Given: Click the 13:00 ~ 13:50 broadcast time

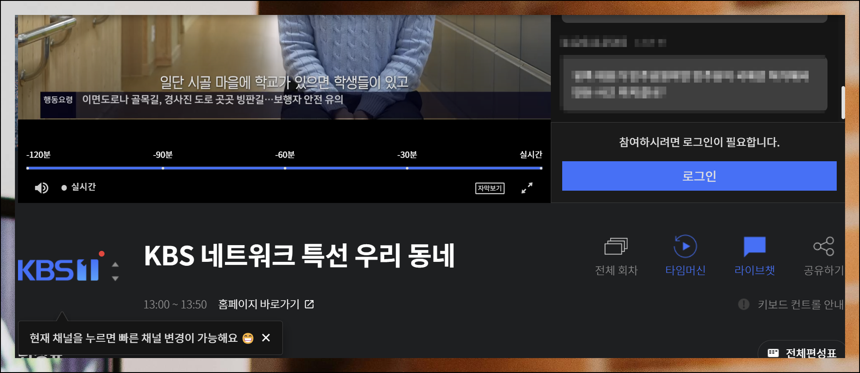Looking at the screenshot, I should point(175,304).
